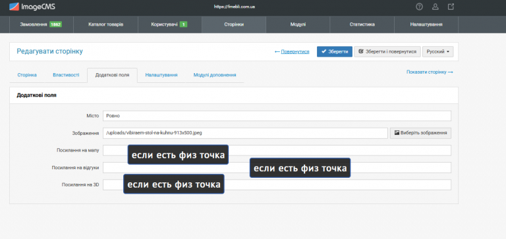Open the Статистика menu

[x=362, y=24]
